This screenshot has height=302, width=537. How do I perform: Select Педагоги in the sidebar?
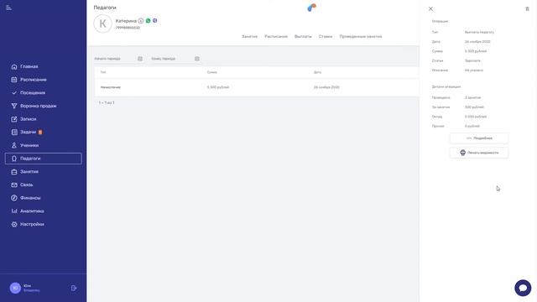43,159
